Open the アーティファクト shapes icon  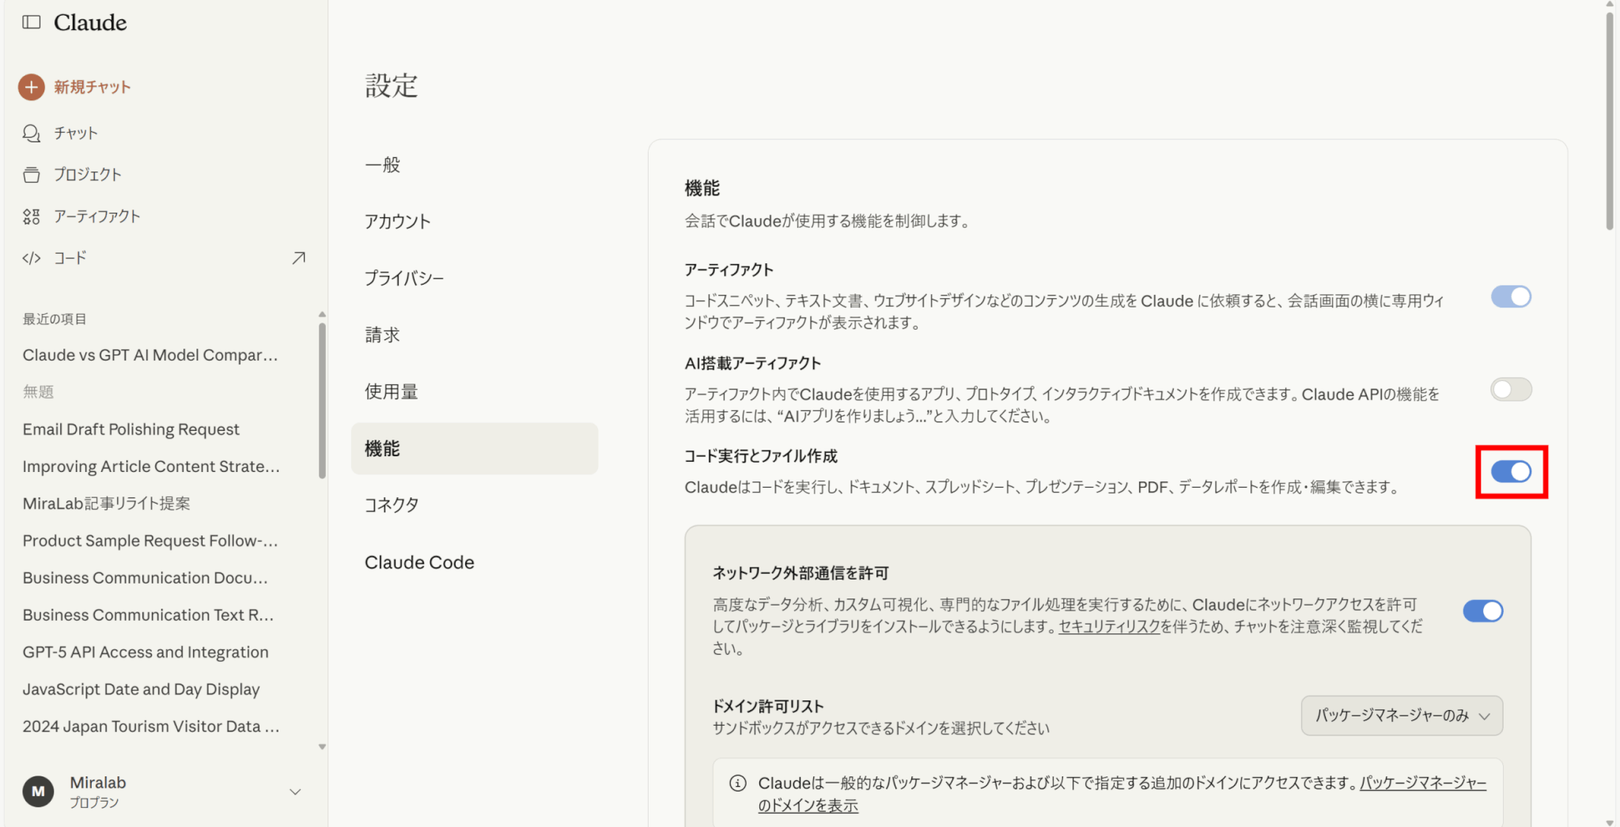point(32,217)
